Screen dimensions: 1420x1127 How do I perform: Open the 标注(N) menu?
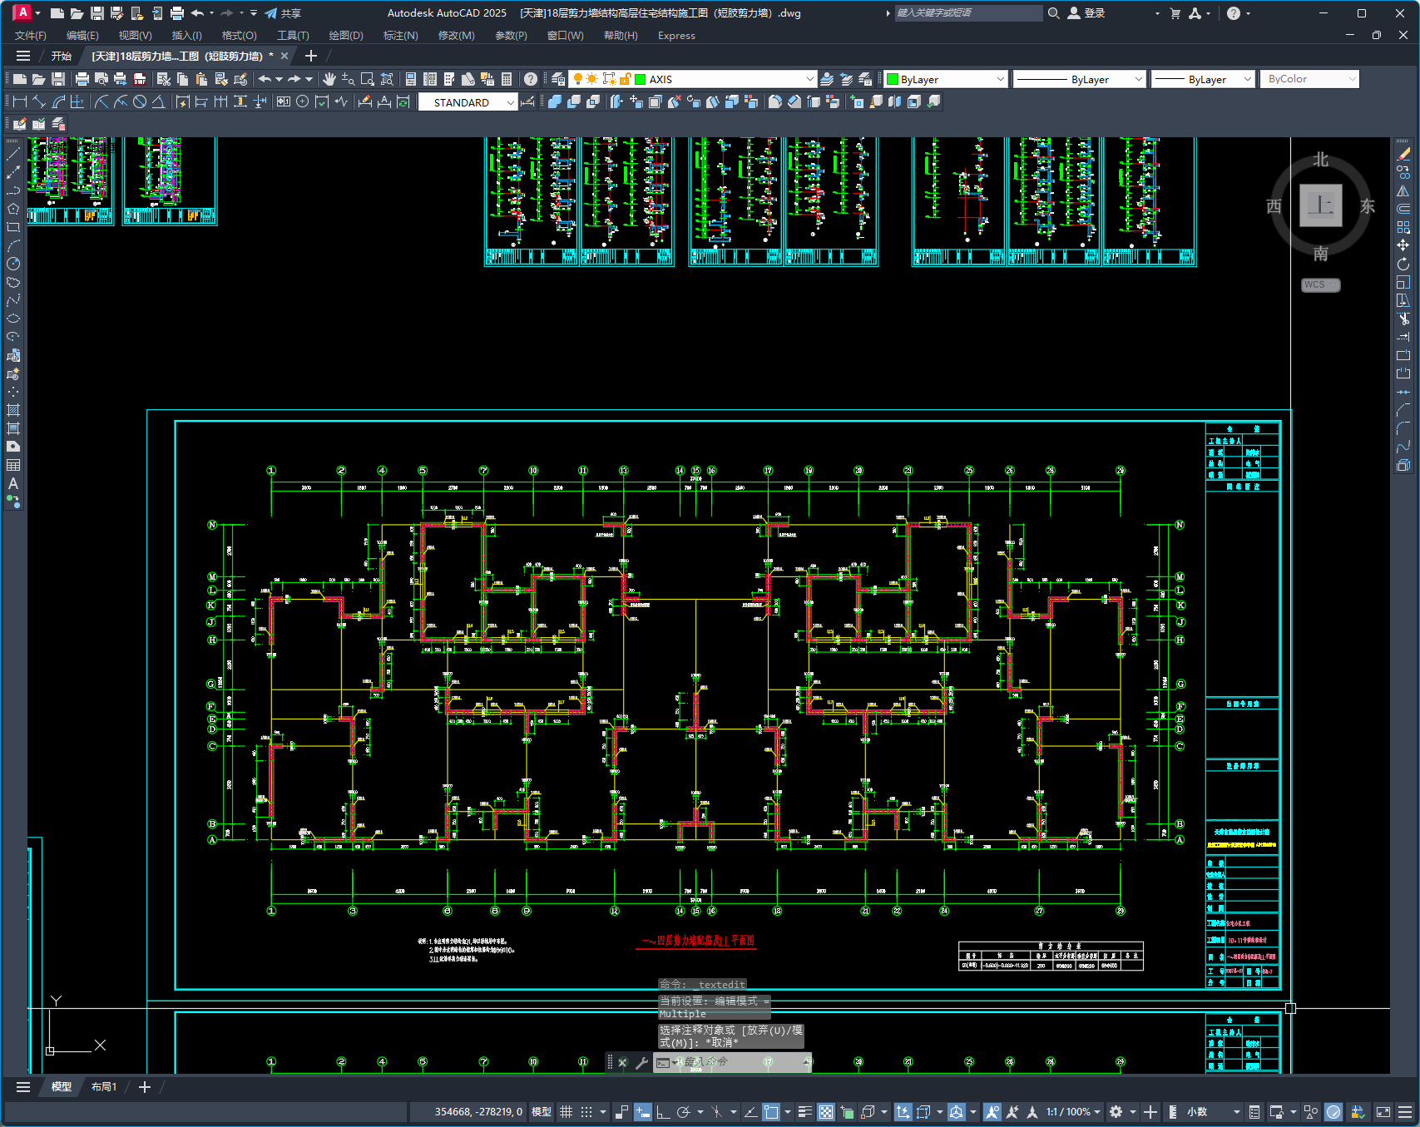401,36
